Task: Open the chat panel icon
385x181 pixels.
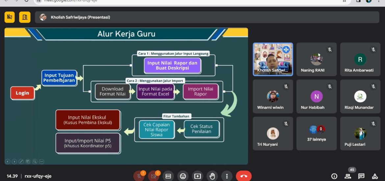Action: point(361,176)
